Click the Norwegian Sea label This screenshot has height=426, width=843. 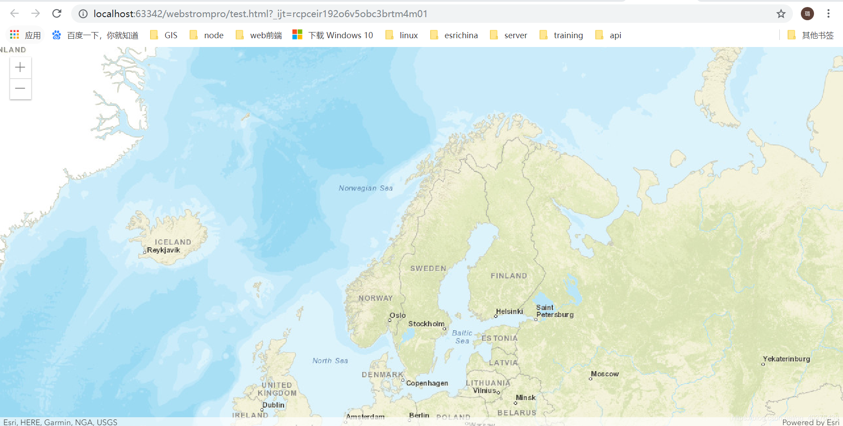(366, 188)
